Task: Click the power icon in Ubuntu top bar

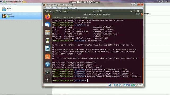Action: point(138,11)
